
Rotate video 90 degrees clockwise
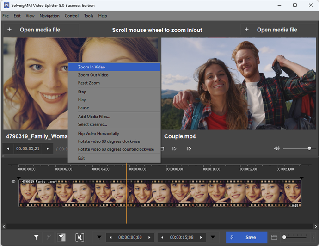pyautogui.click(x=114, y=141)
